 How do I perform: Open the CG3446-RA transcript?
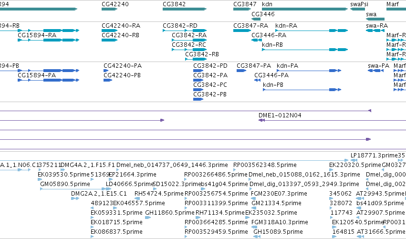269,35
